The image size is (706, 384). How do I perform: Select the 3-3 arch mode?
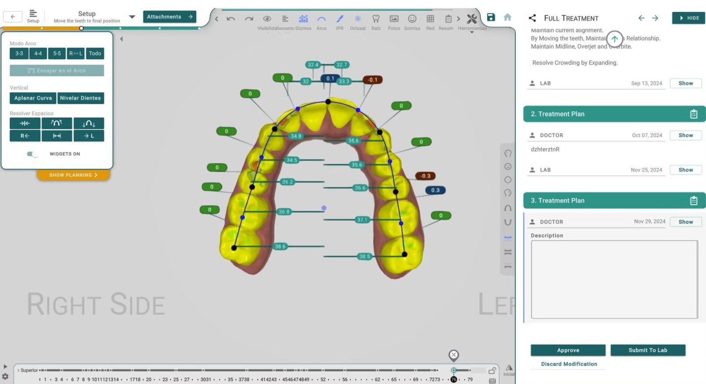19,53
